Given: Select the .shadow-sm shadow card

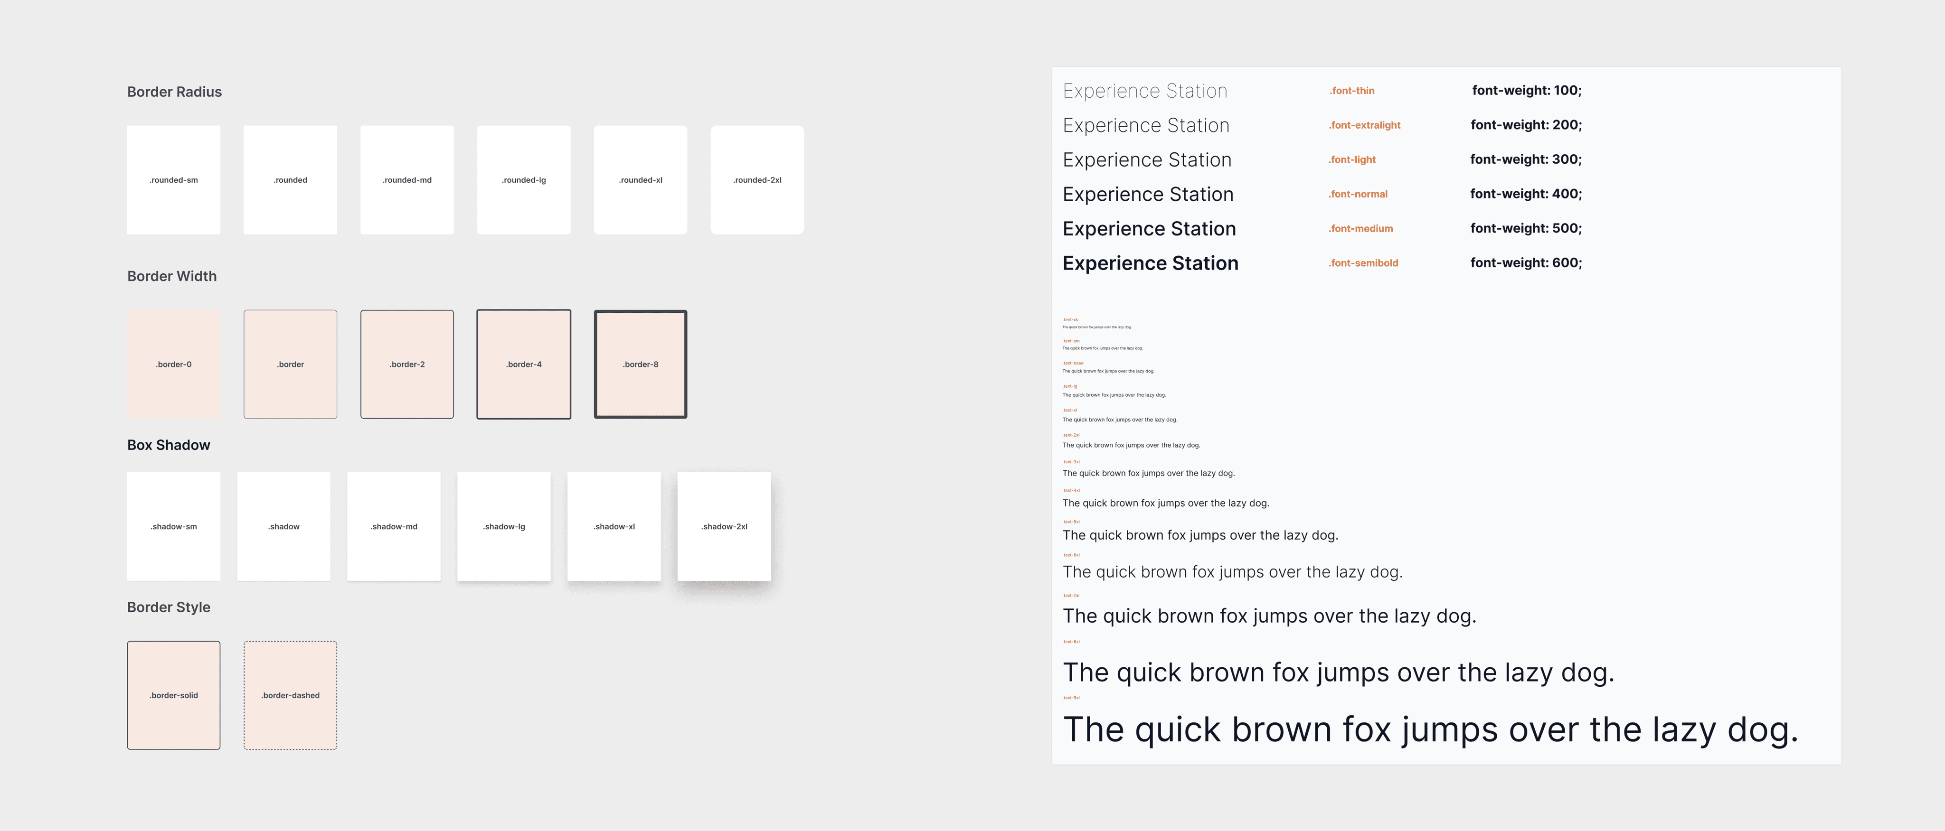Looking at the screenshot, I should 174,526.
